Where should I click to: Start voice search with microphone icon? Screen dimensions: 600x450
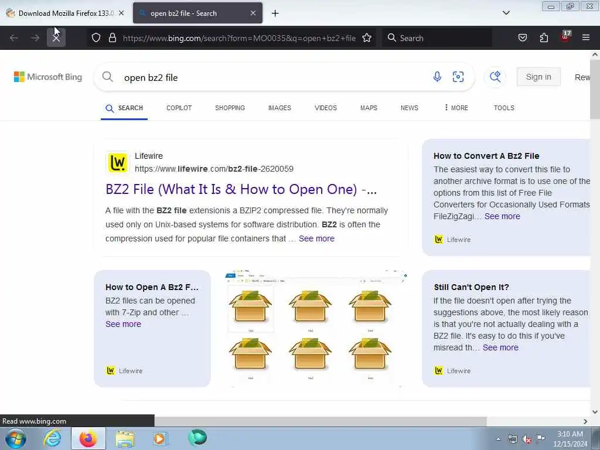437,77
